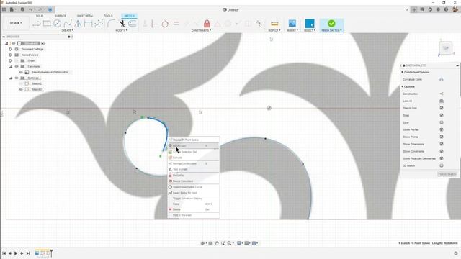Toggle the Snap checkbox
Image resolution: width=461 pixels, height=259 pixels.
(x=442, y=115)
